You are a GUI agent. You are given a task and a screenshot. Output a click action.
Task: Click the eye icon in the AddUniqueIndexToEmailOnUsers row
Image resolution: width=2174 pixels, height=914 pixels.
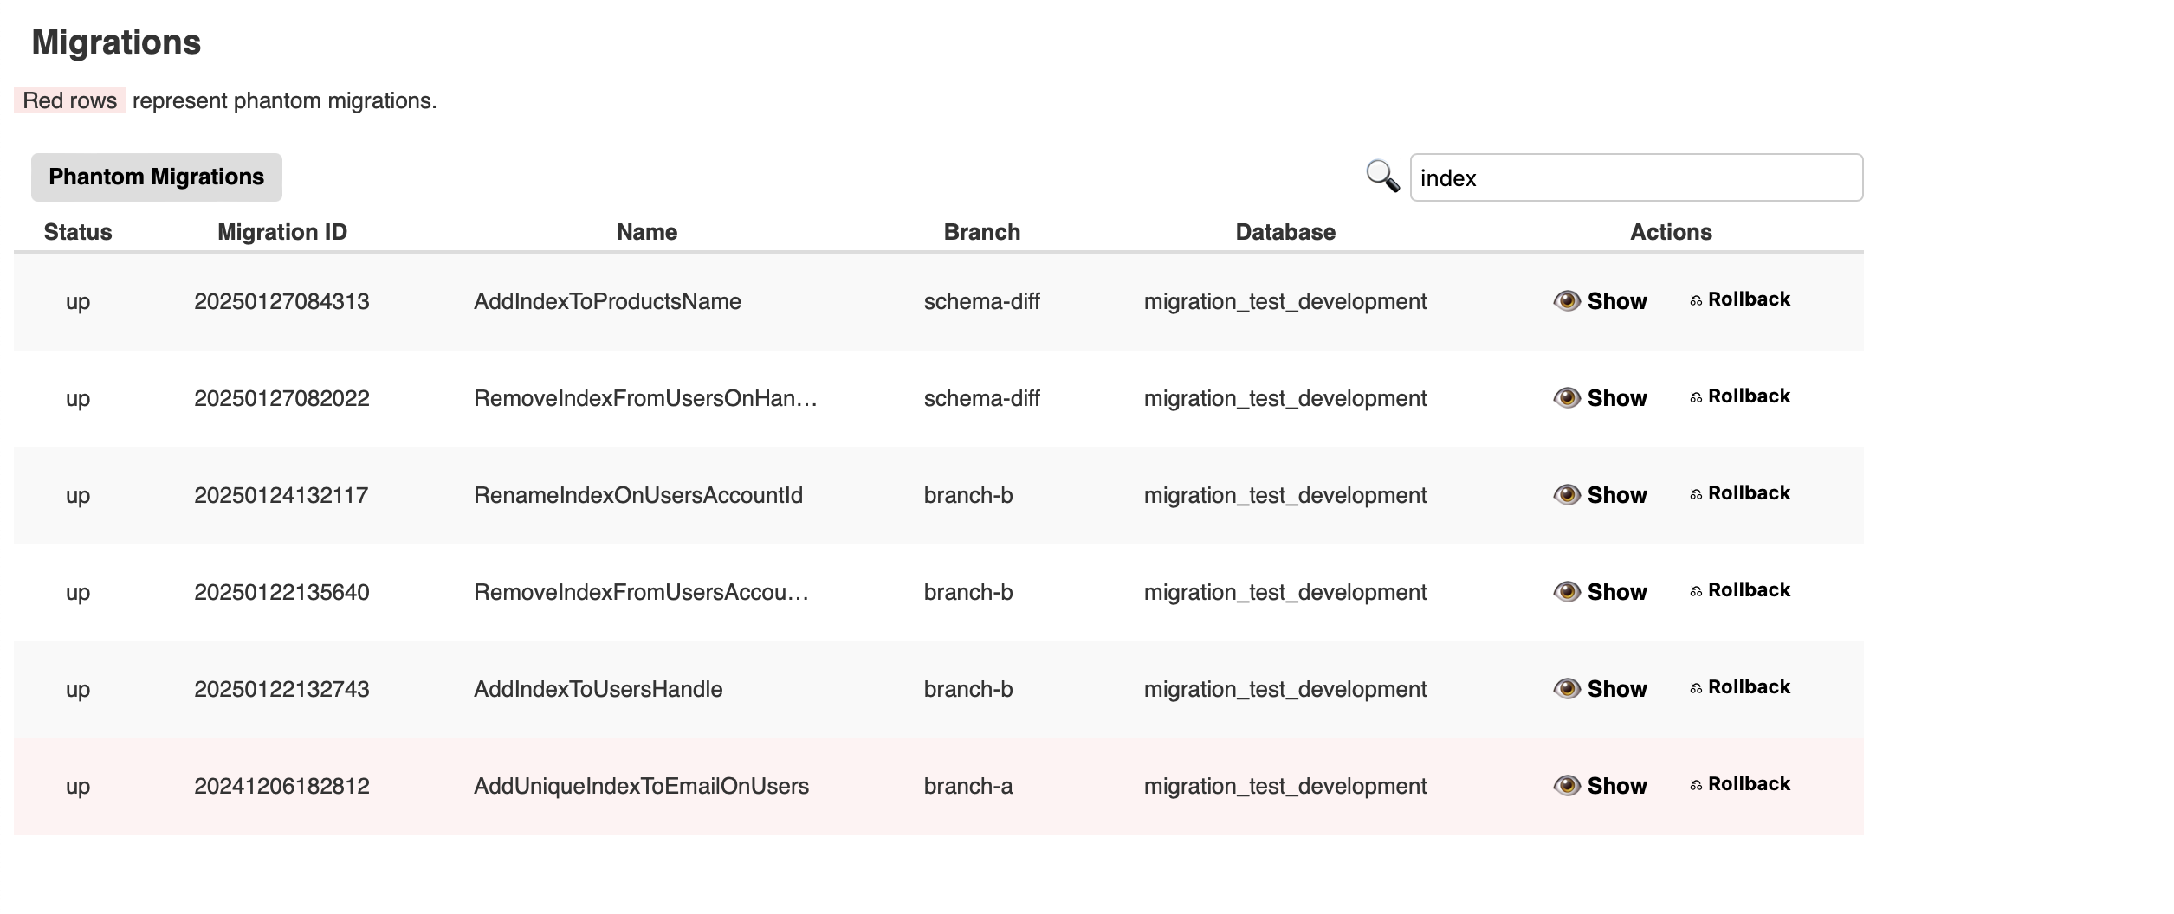1567,786
